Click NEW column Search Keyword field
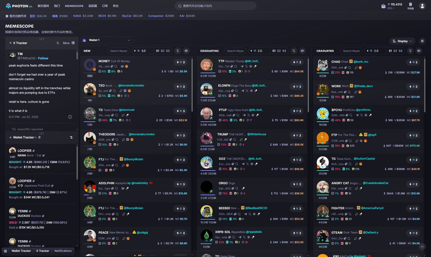The width and height of the screenshot is (431, 257). (119, 51)
